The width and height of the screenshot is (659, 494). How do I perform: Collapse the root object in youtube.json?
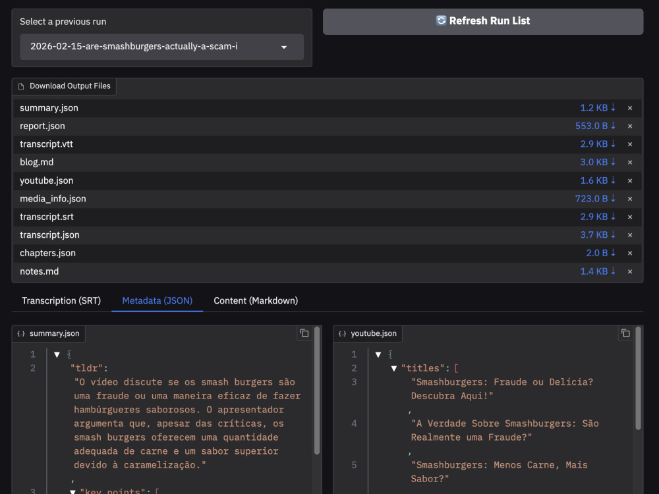378,355
